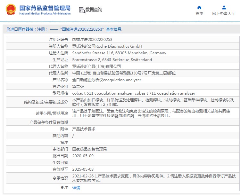Screen dimensions: 240x195
Task: Click the 产品名称 field label
Action: click(60, 80)
